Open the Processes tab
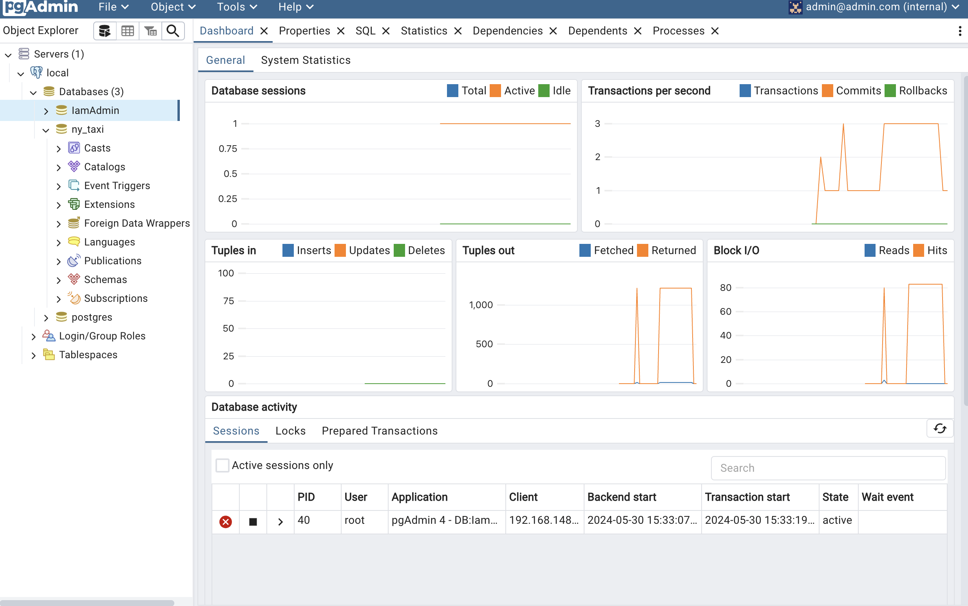This screenshot has width=968, height=606. (679, 31)
